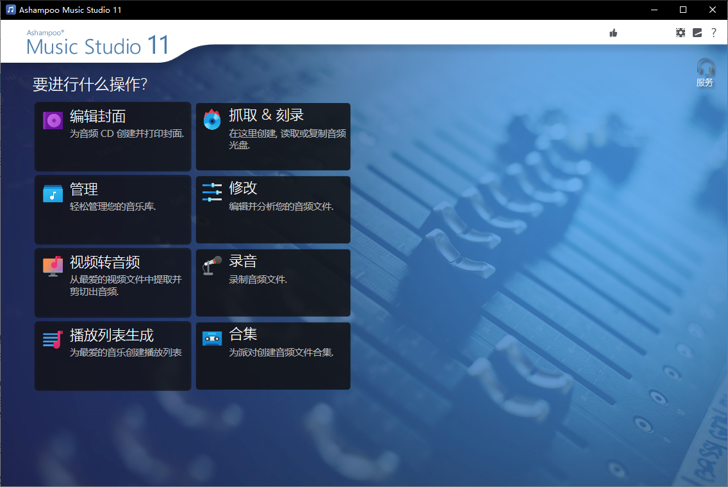Minimize the Ashampoo Music Studio window
Viewport: 728px width, 487px height.
coord(654,10)
